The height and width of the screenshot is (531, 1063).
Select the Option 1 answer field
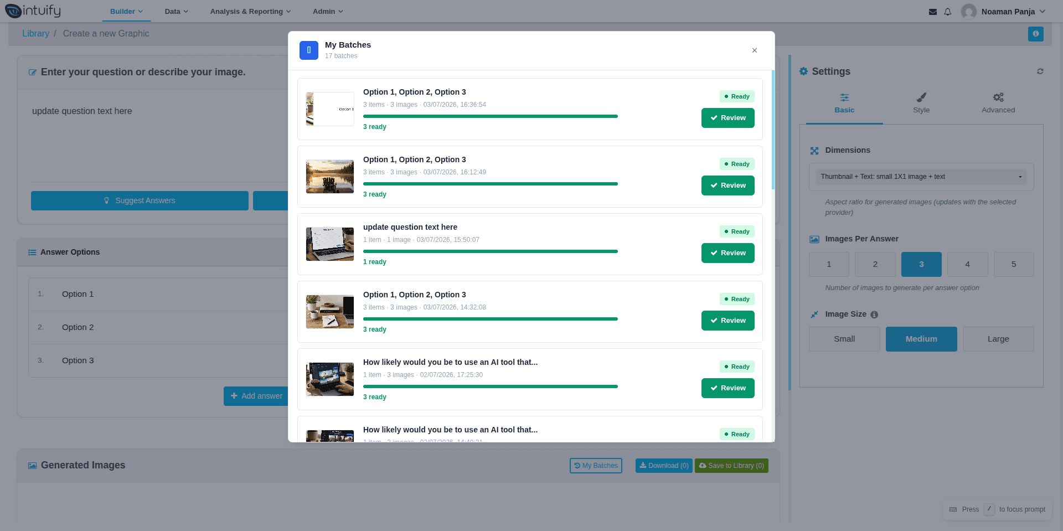pyautogui.click(x=158, y=294)
